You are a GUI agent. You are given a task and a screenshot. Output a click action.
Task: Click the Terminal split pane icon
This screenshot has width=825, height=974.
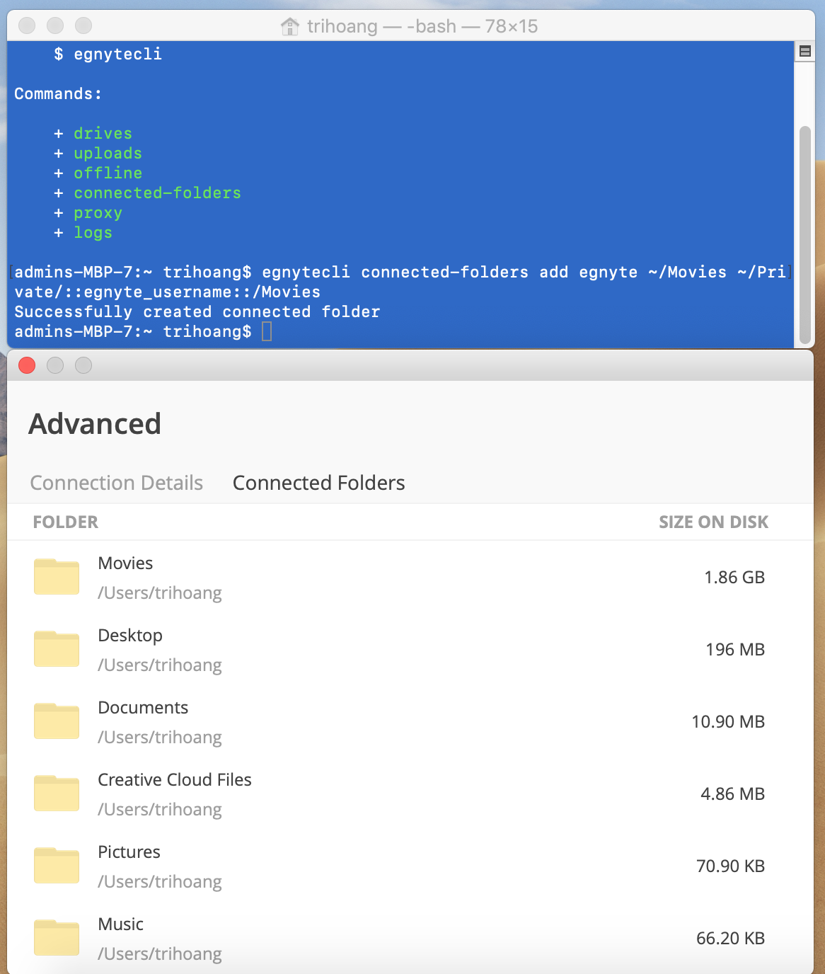[x=804, y=51]
